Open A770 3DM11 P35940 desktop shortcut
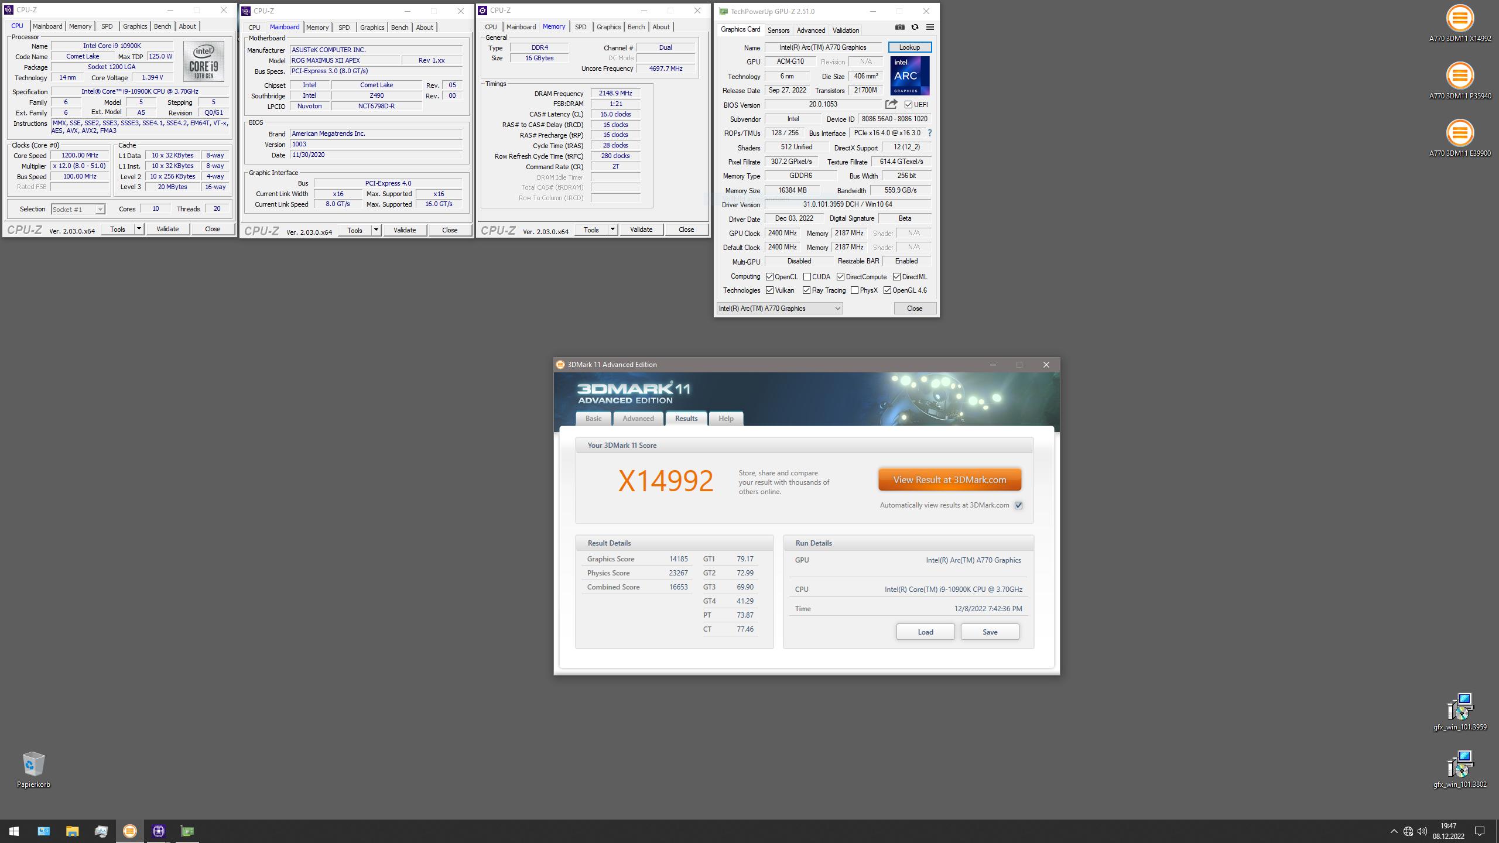Image resolution: width=1499 pixels, height=843 pixels. click(x=1460, y=81)
